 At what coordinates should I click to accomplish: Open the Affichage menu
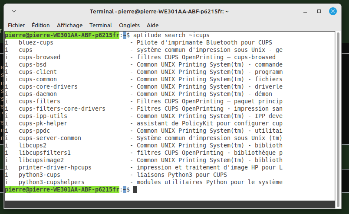(x=69, y=25)
